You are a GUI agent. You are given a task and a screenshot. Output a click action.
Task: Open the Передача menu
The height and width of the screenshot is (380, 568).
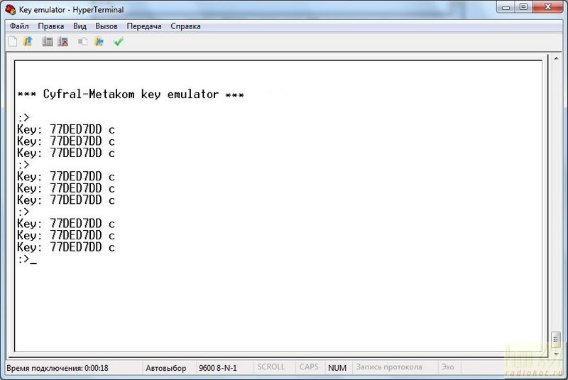click(x=144, y=26)
